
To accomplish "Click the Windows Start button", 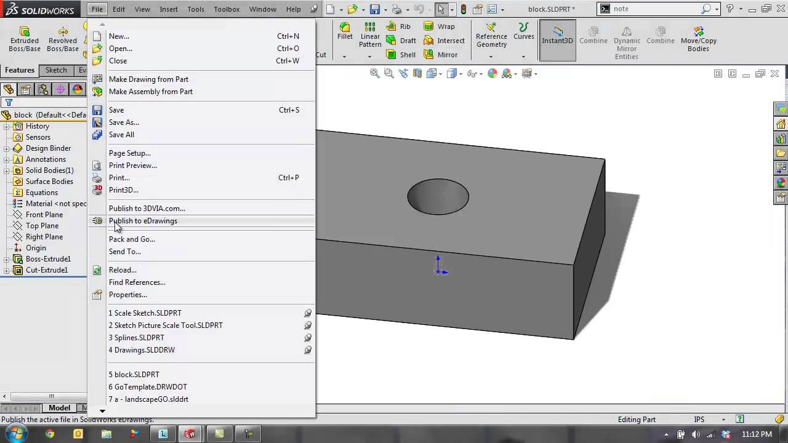I will pos(15,434).
